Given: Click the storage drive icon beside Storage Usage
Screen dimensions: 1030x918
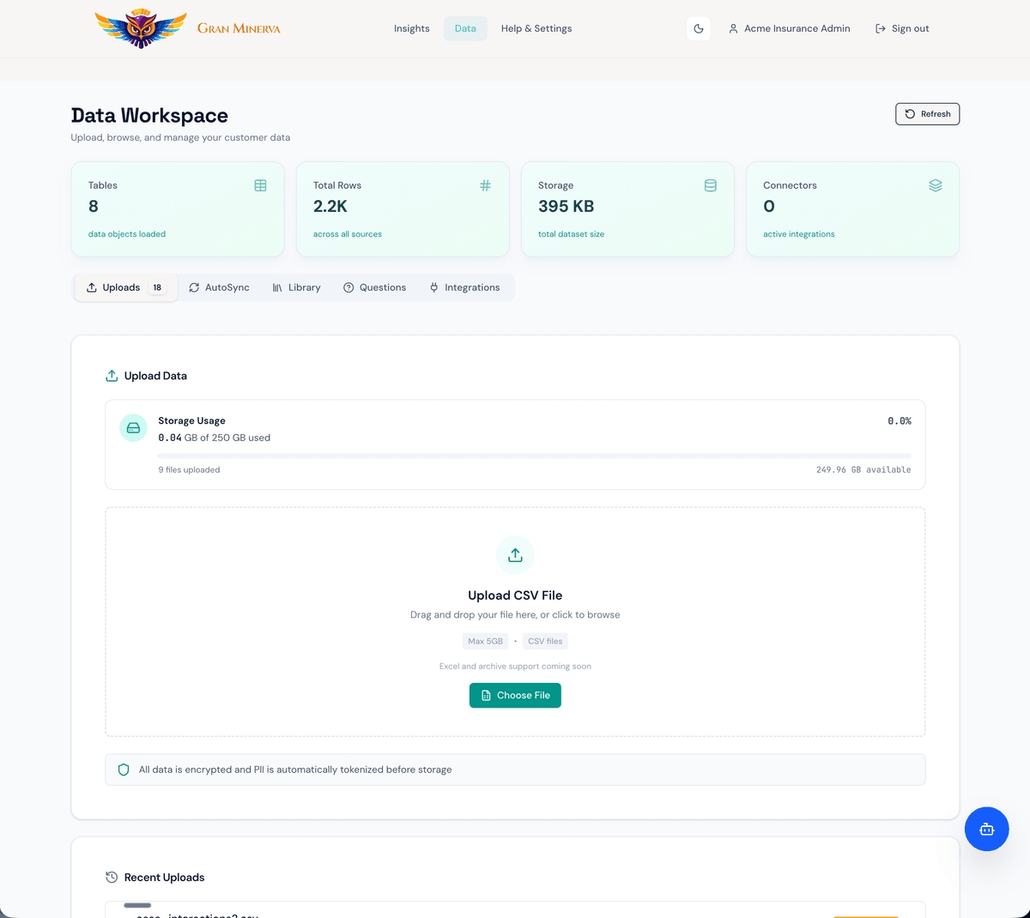Looking at the screenshot, I should point(133,427).
